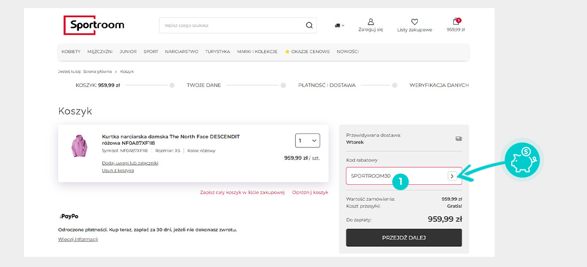This screenshot has height=267, width=587.
Task: Click the pink jacket product thumbnail
Action: pos(79,146)
